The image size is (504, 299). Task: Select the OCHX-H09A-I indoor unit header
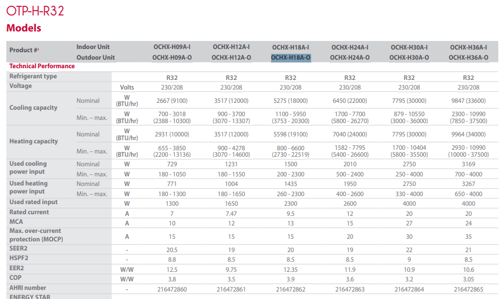click(x=172, y=47)
